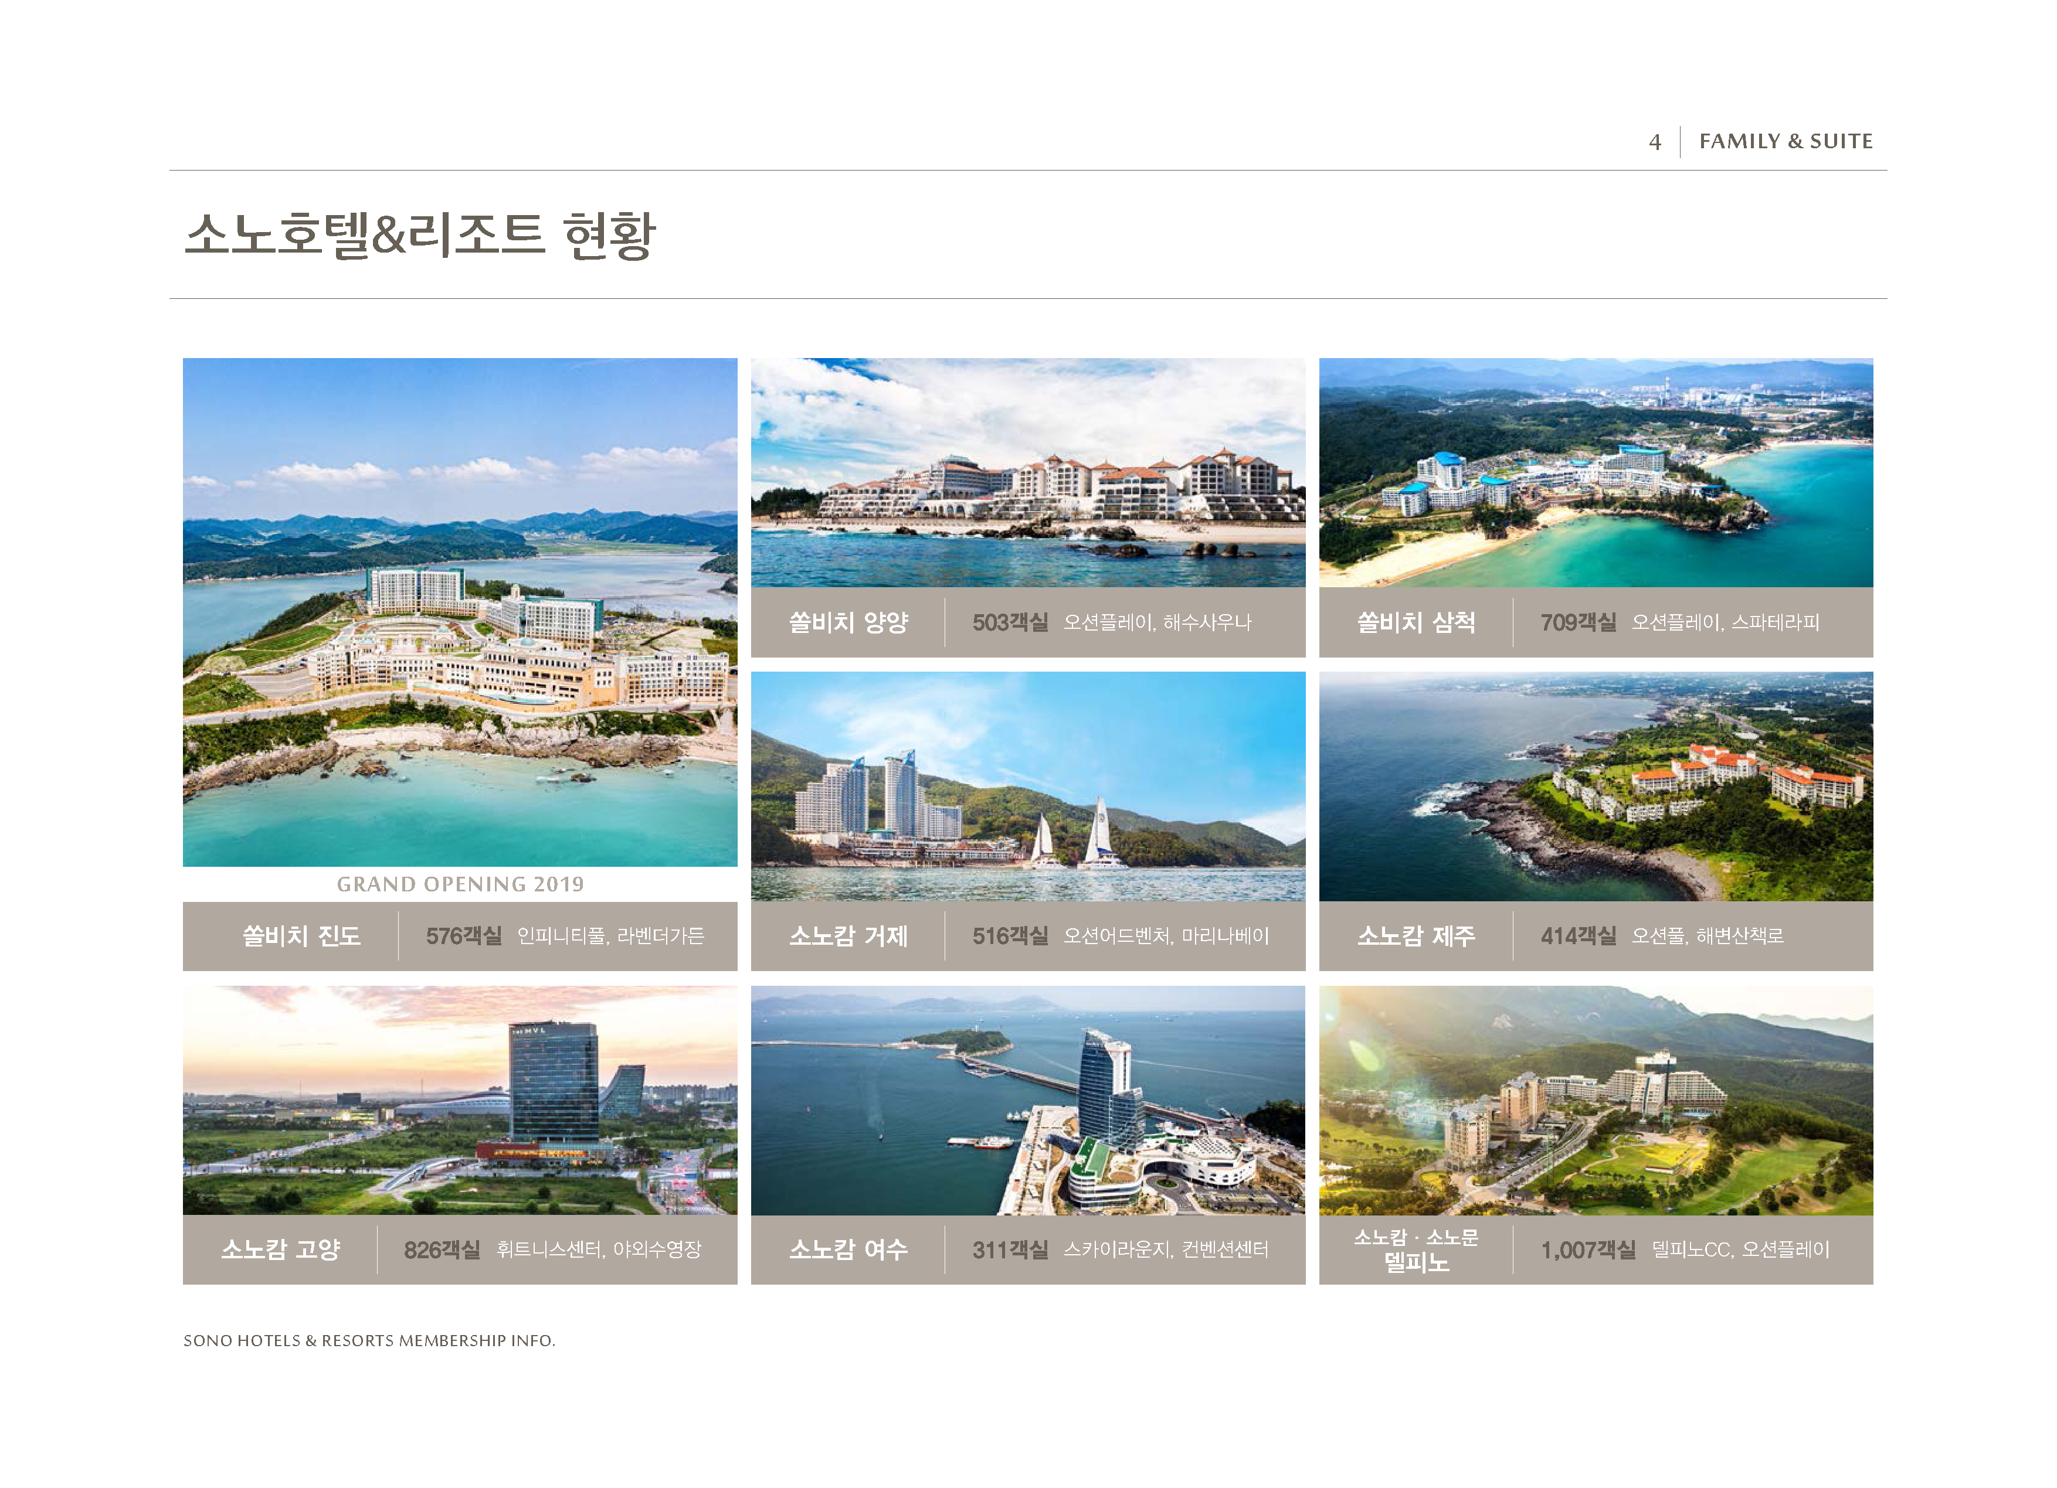Click the 델피노 resort photo
The width and height of the screenshot is (2057, 1488).
pyautogui.click(x=1596, y=1100)
